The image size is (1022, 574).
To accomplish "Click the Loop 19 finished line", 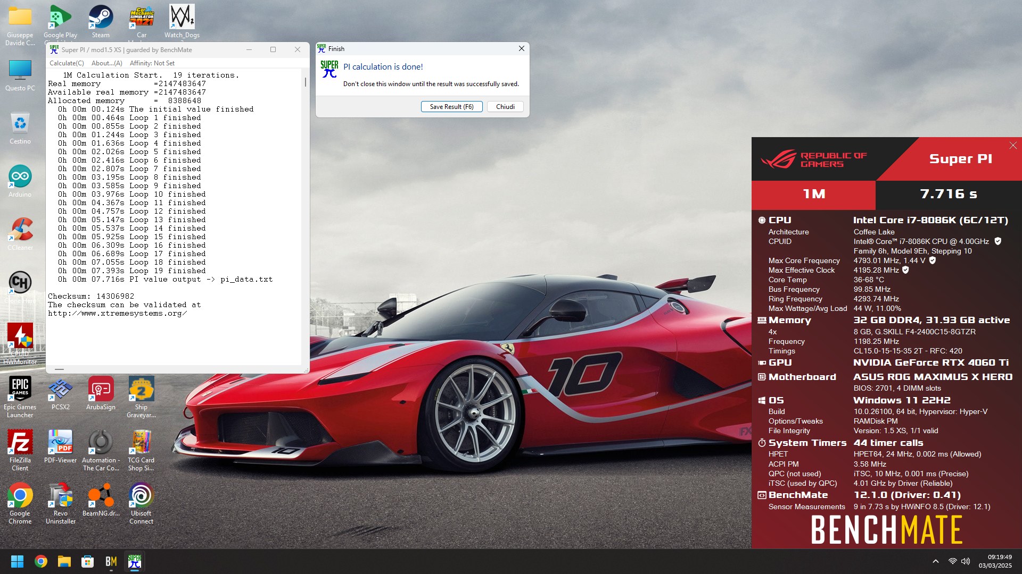I will pyautogui.click(x=131, y=271).
